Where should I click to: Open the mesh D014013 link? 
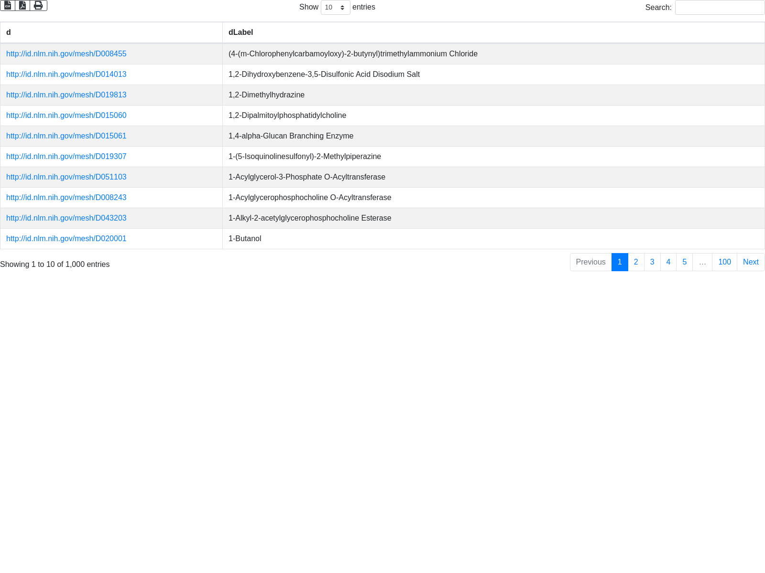[x=66, y=74]
